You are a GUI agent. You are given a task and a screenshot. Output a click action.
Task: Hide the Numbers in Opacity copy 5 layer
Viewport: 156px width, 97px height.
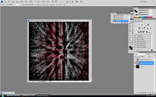135,63
